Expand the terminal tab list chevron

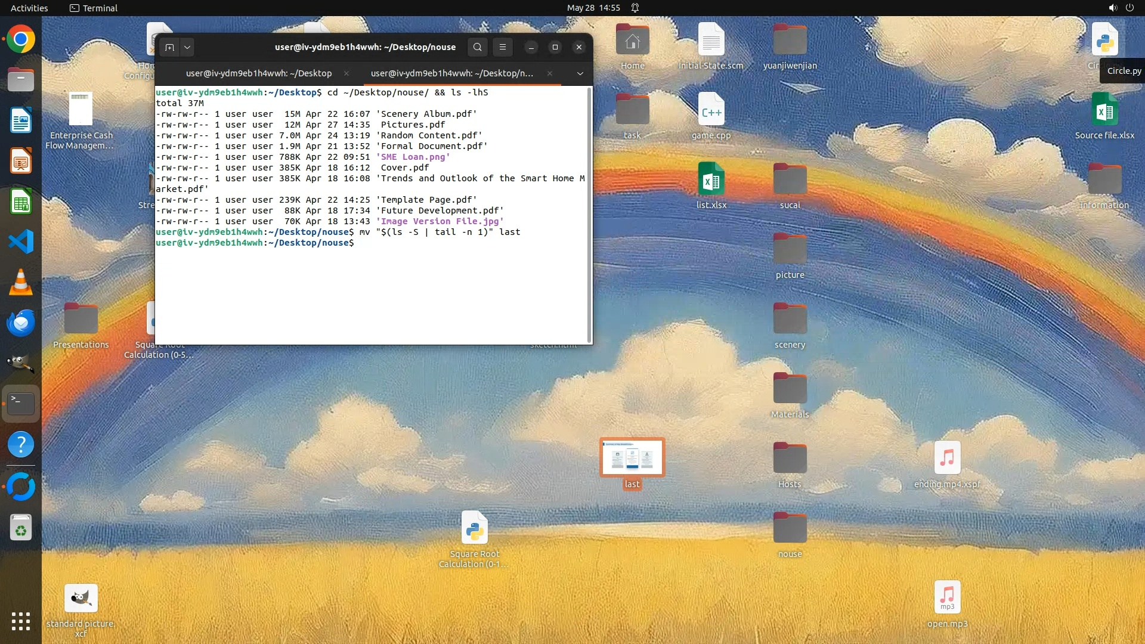point(580,73)
